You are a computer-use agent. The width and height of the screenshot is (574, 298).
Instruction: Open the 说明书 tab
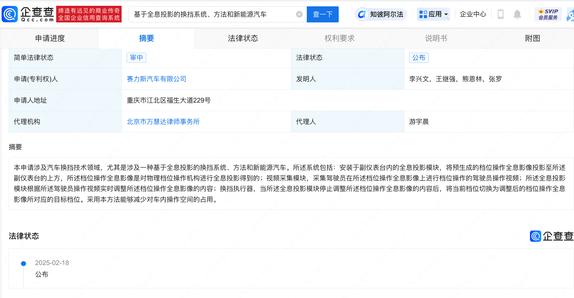pyautogui.click(x=436, y=38)
